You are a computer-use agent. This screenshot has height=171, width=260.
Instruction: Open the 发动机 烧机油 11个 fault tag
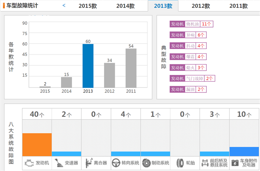pos(191,24)
